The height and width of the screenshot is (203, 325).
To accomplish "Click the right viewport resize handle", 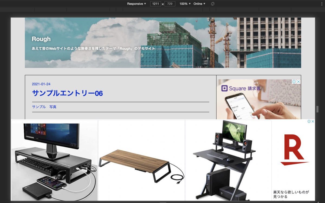I will click(x=317, y=109).
